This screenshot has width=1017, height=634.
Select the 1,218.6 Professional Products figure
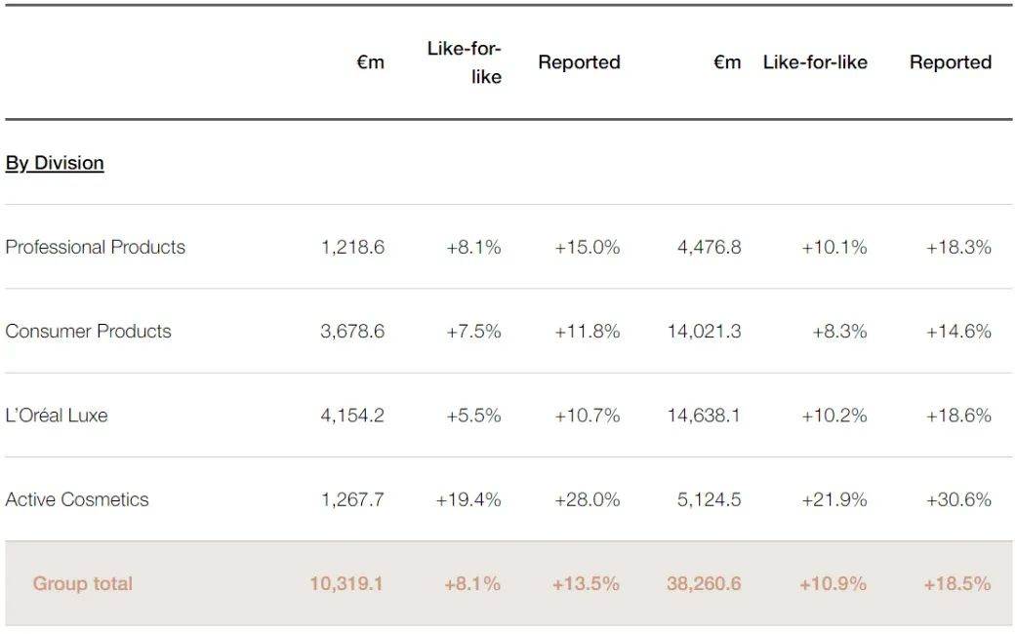click(x=352, y=247)
